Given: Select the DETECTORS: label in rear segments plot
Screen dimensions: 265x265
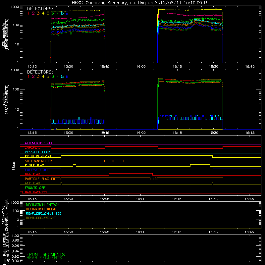Looking at the screenshot, I should tap(40, 72).
